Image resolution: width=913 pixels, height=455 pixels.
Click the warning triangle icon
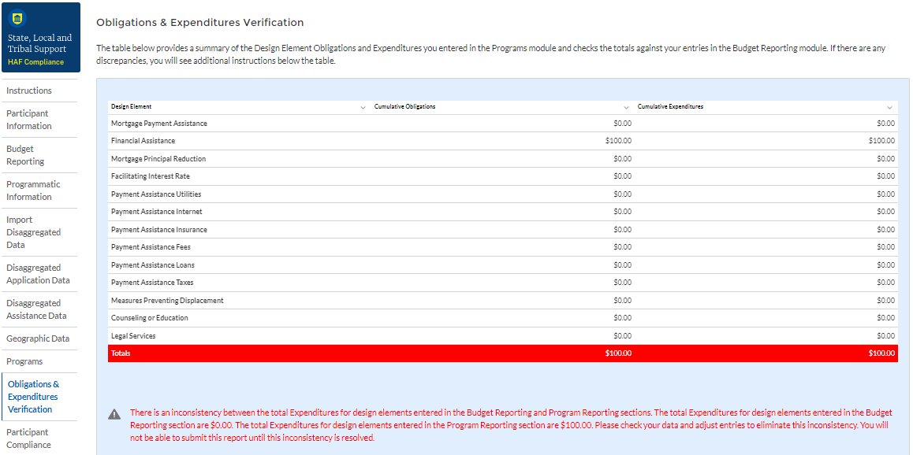tap(114, 414)
